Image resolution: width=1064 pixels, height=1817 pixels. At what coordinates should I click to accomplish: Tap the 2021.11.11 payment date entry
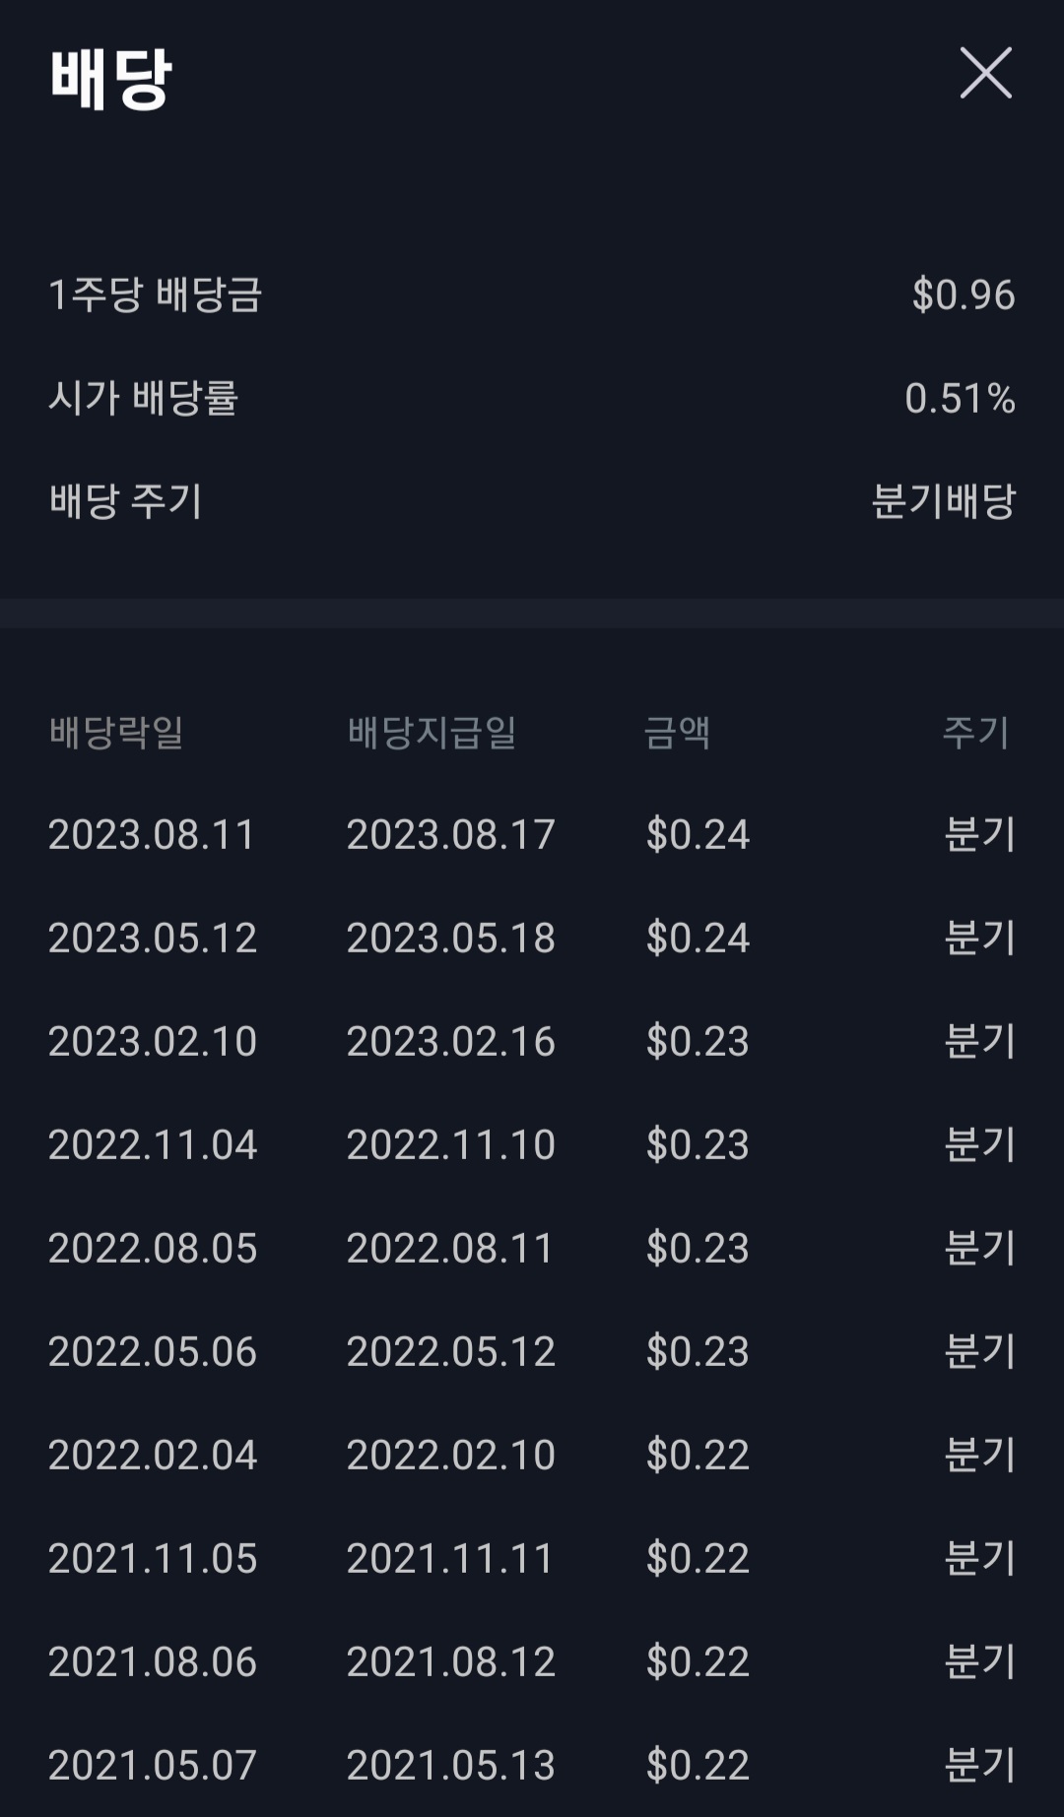pyautogui.click(x=451, y=1558)
